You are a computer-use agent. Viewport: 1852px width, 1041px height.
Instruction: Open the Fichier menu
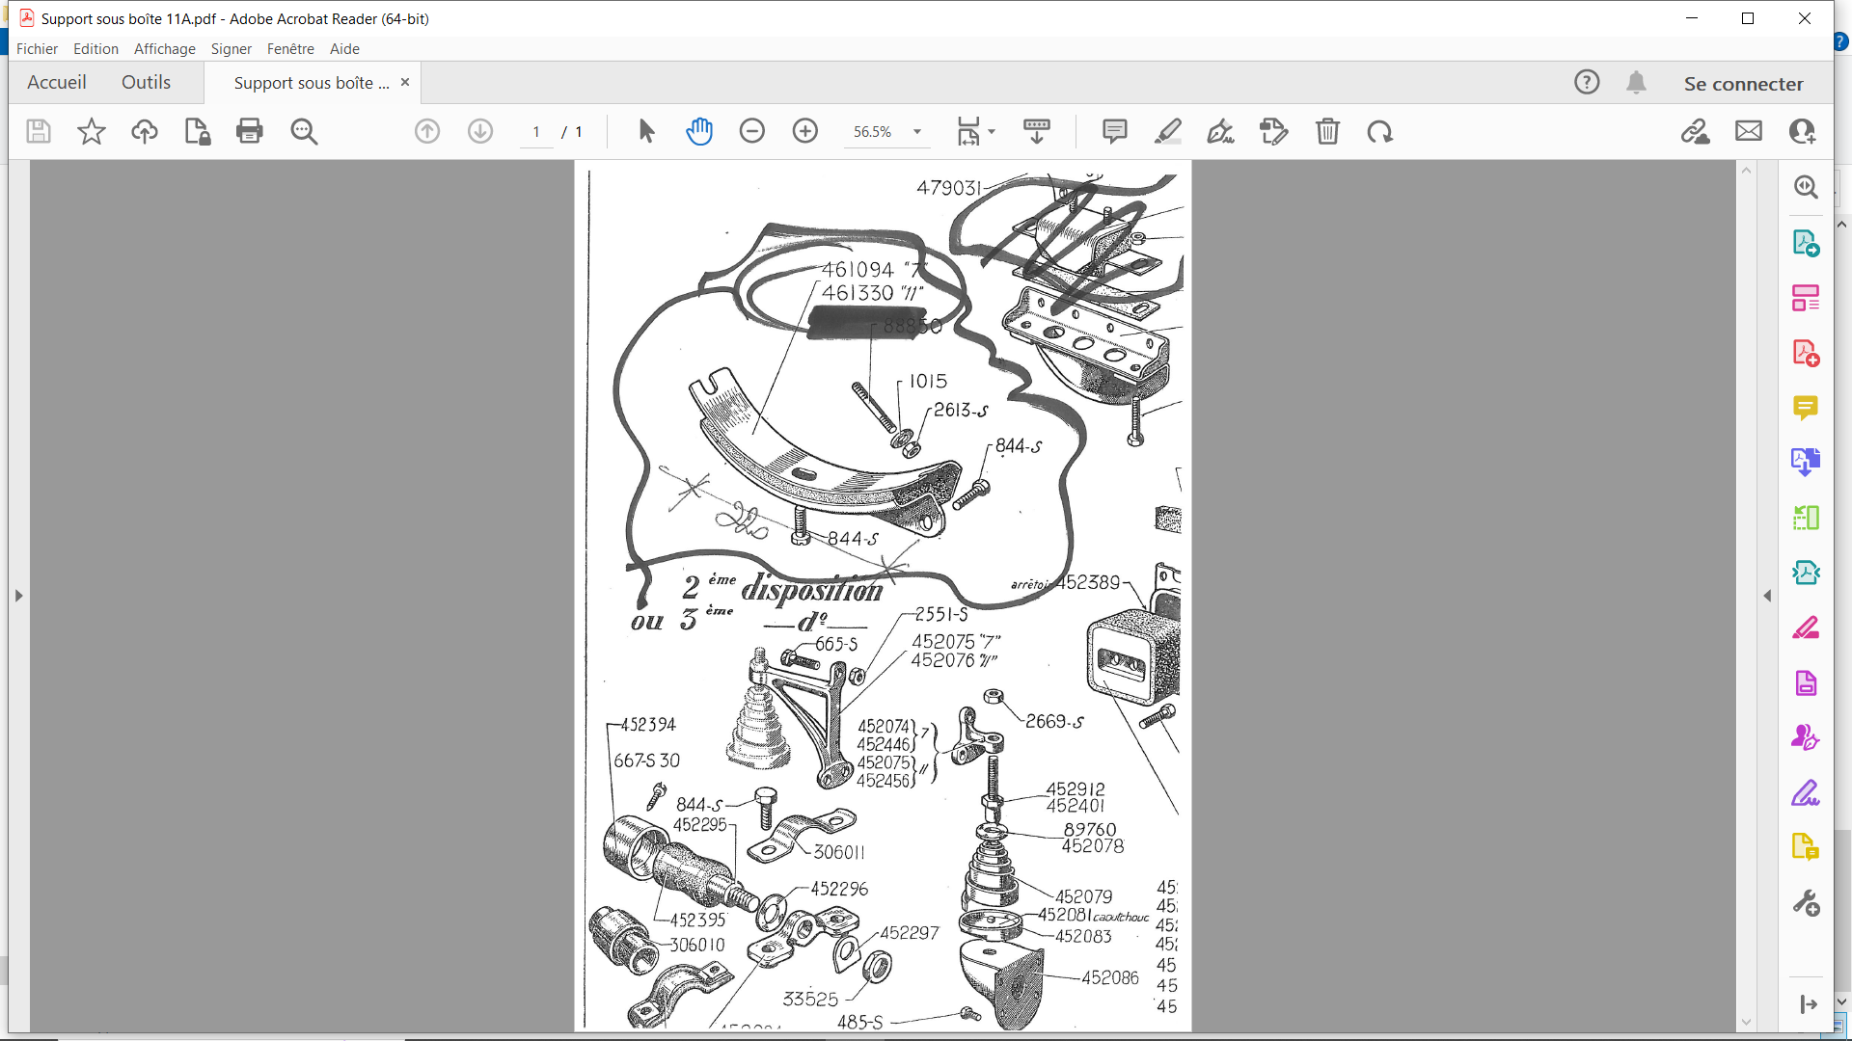(37, 48)
